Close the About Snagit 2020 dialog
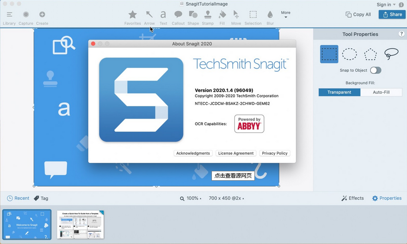407x244 pixels. (93, 44)
